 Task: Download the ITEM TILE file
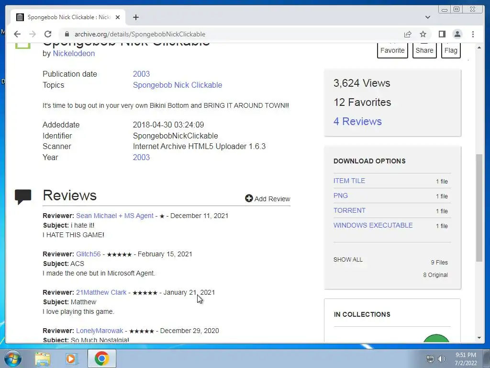coord(349,181)
